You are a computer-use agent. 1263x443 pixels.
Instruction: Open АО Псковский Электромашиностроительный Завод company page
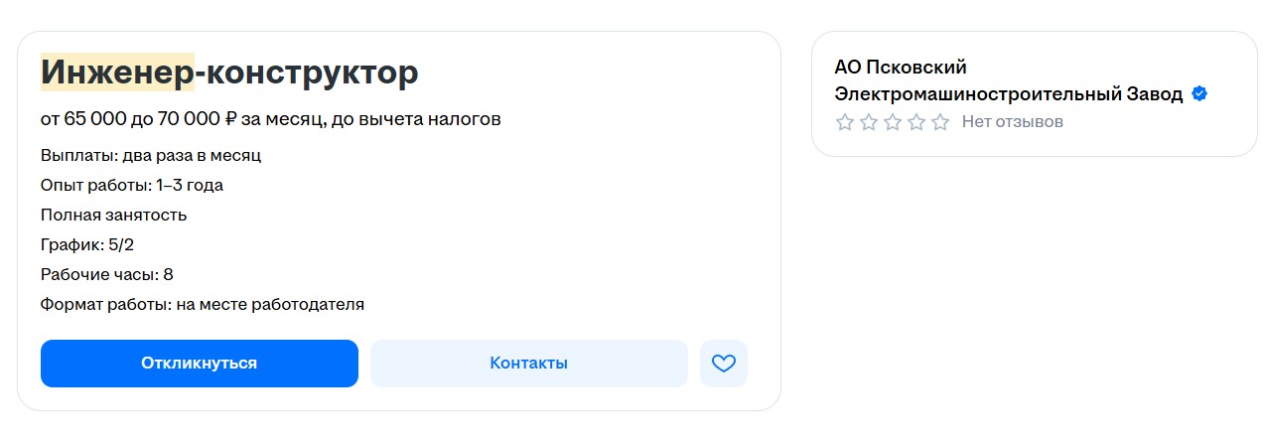(x=1008, y=80)
